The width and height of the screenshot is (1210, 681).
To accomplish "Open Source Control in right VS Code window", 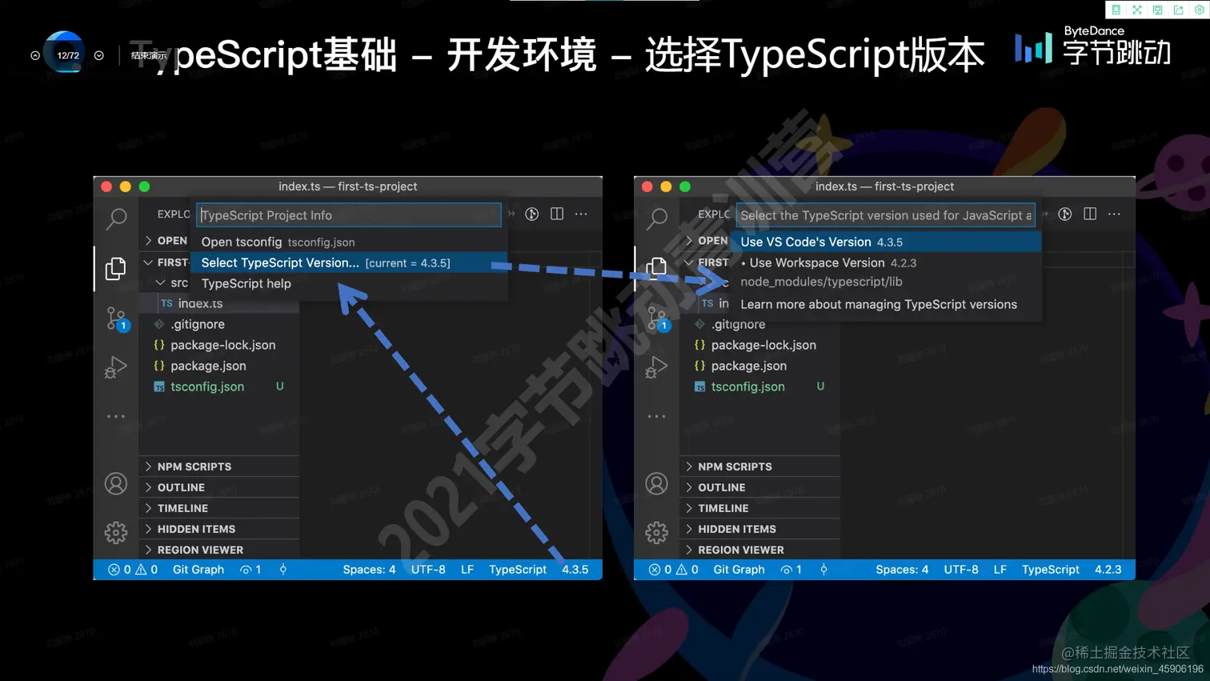I will [657, 319].
